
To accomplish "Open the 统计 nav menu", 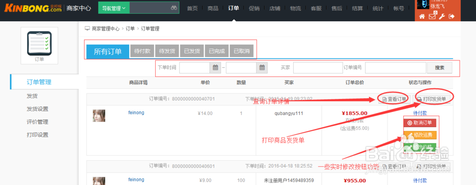I will (x=378, y=9).
